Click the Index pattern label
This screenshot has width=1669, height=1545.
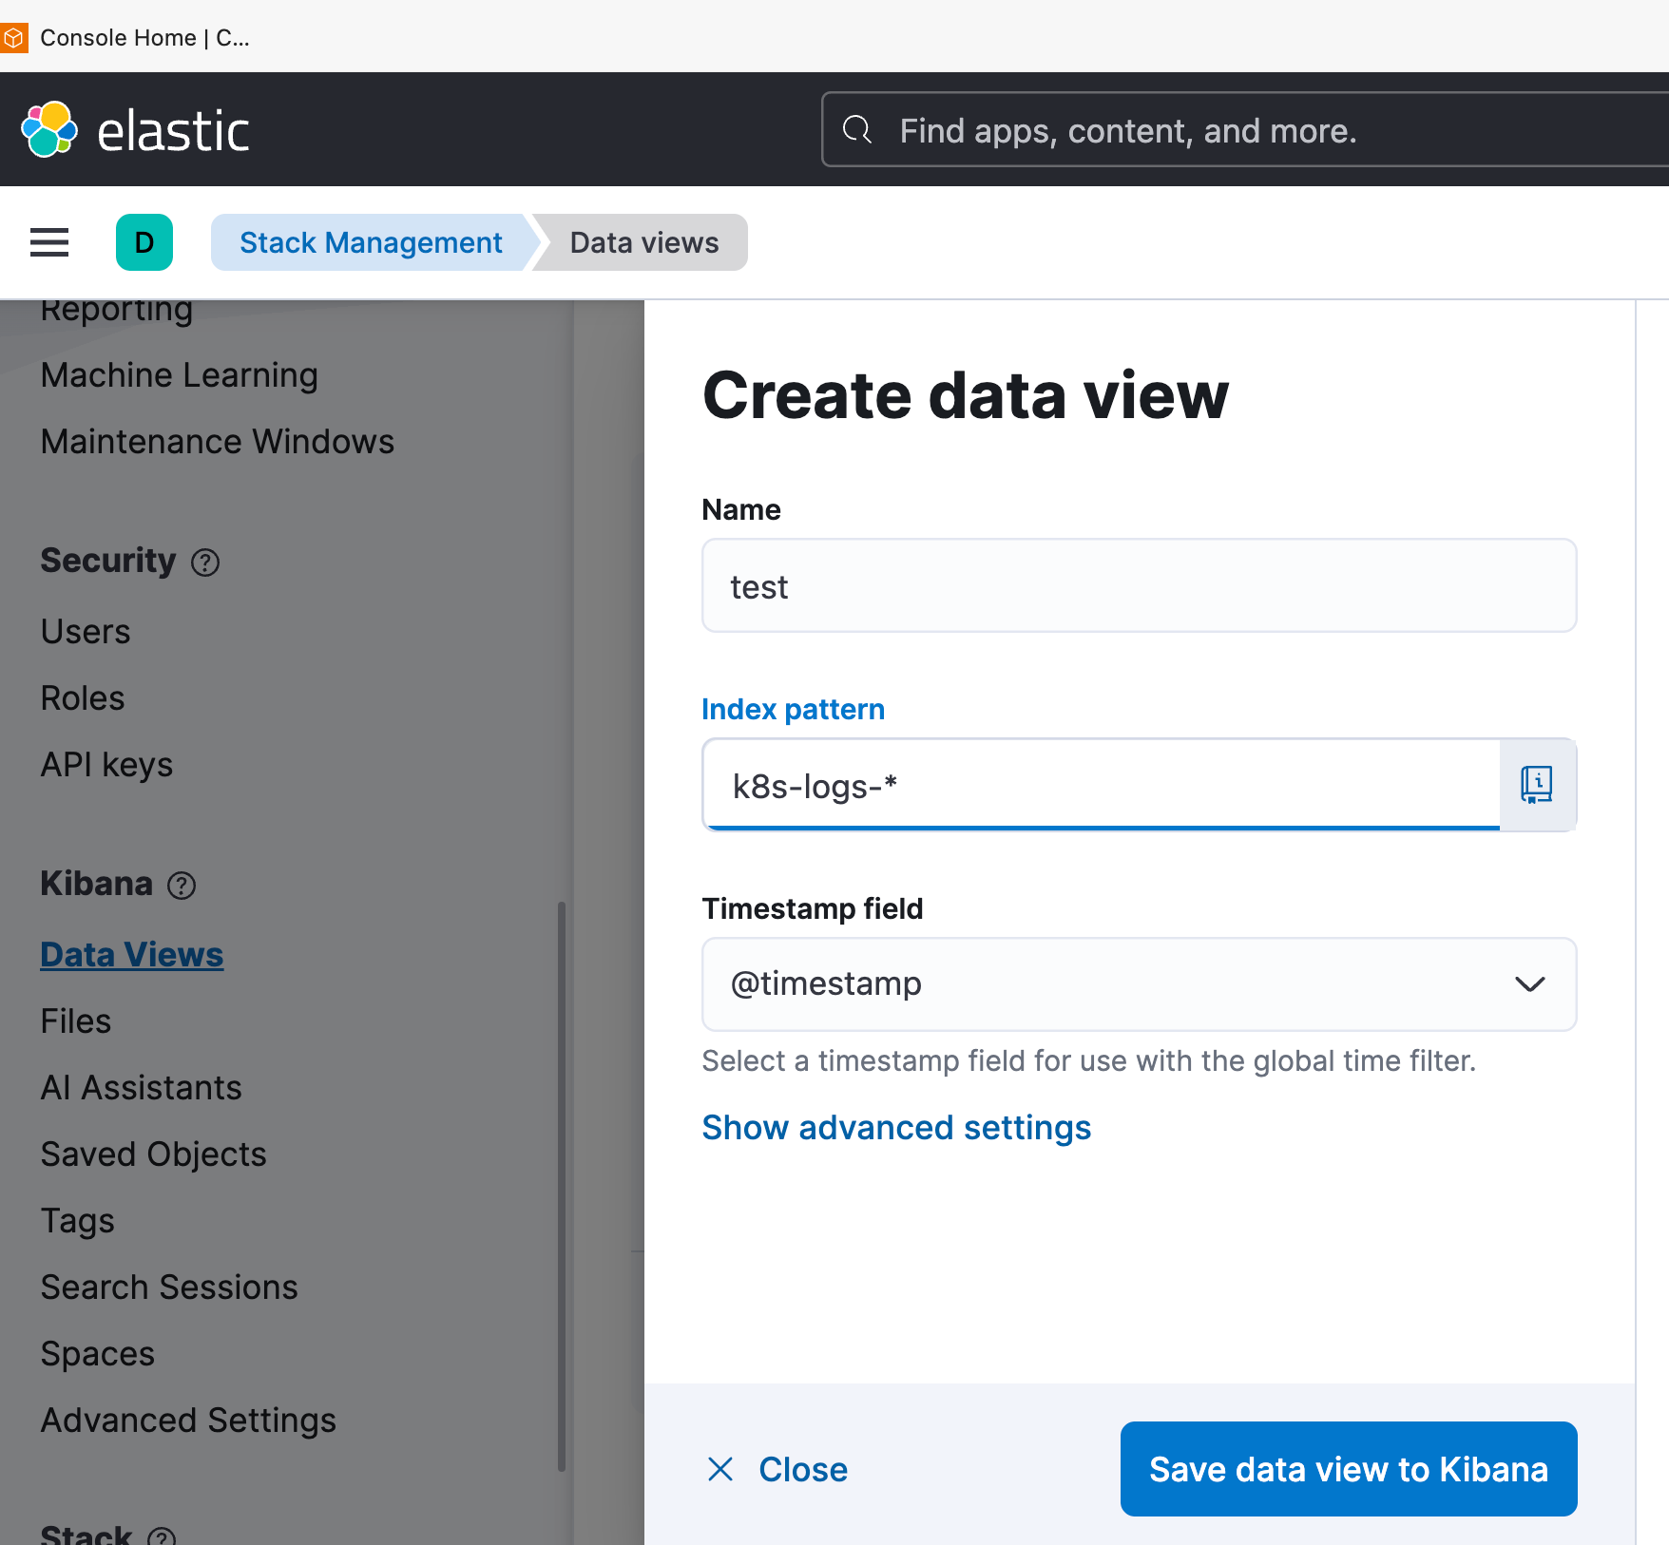794,710
